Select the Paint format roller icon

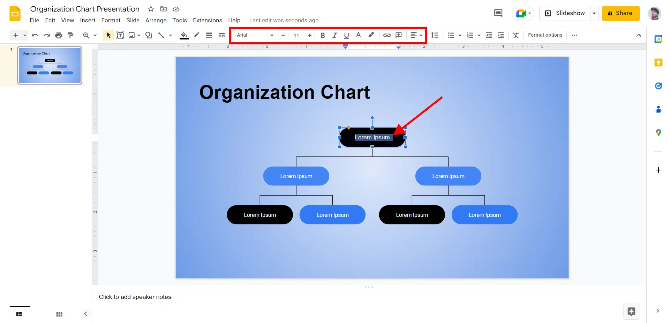pos(70,35)
